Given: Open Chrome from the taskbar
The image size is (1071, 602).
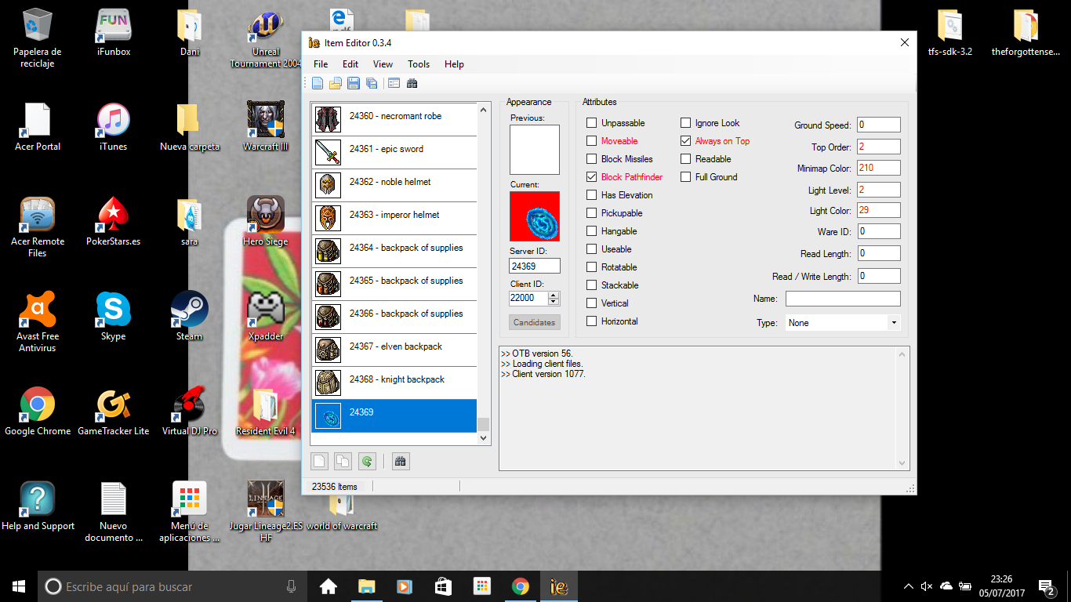Looking at the screenshot, I should click(521, 586).
